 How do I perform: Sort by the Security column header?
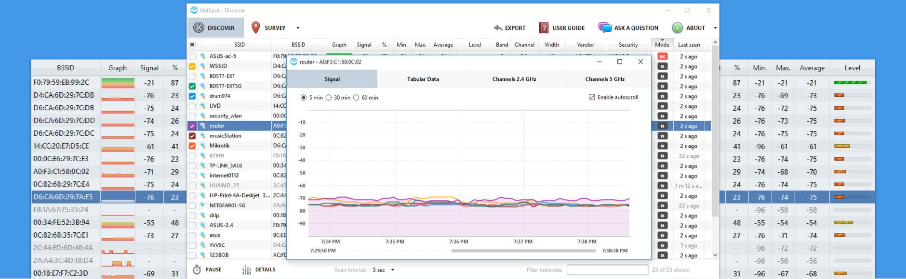[628, 45]
